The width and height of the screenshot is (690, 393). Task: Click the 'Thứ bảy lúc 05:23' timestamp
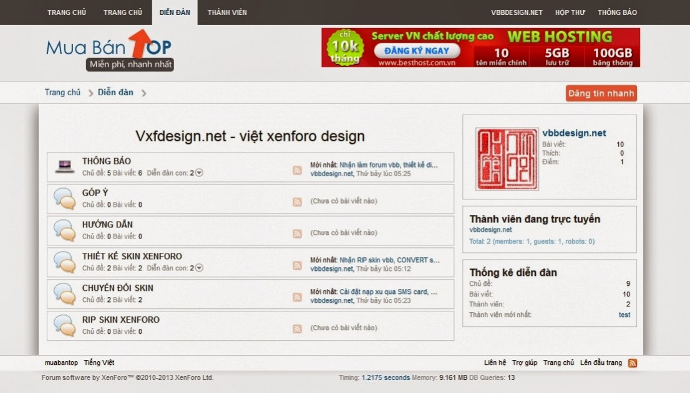383,300
